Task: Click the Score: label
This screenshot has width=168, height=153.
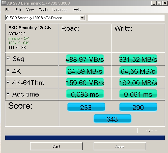Action: [x=20, y=106]
